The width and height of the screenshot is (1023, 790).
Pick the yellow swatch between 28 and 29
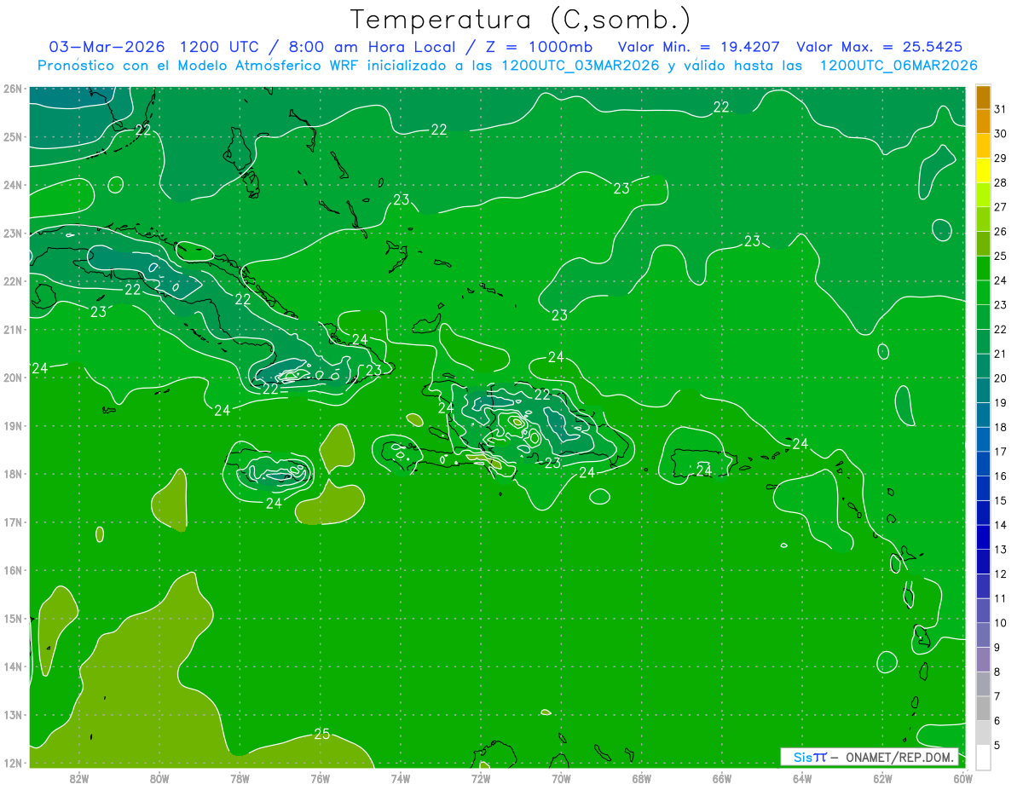(983, 170)
